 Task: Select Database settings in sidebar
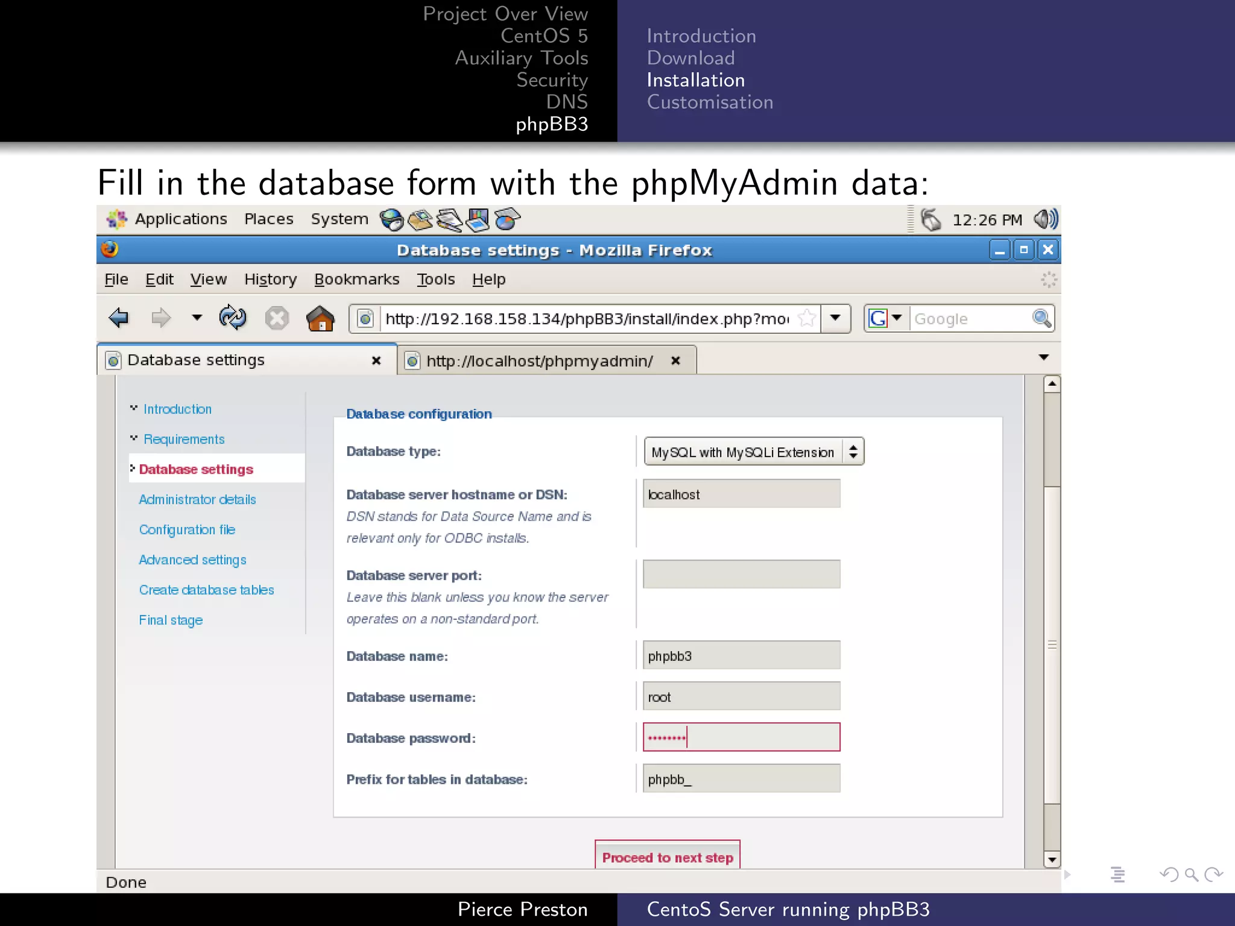click(x=196, y=469)
